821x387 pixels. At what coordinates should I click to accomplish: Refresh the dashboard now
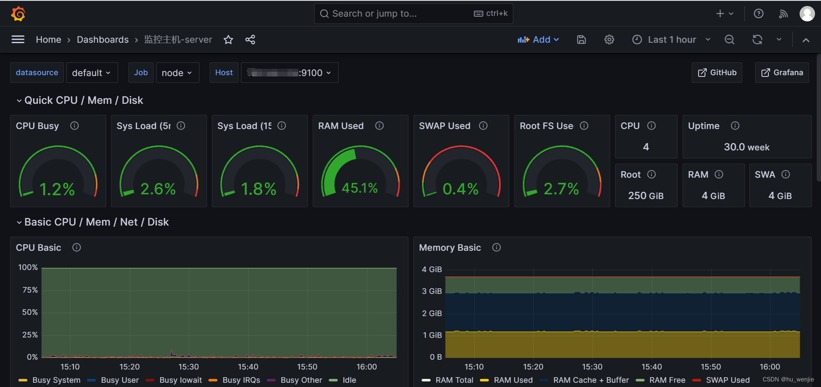(757, 40)
